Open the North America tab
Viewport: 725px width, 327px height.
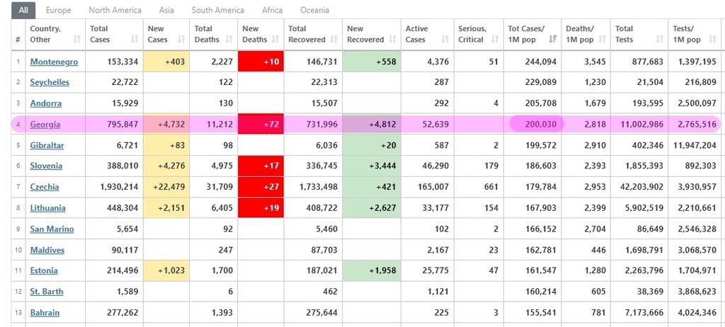(115, 11)
